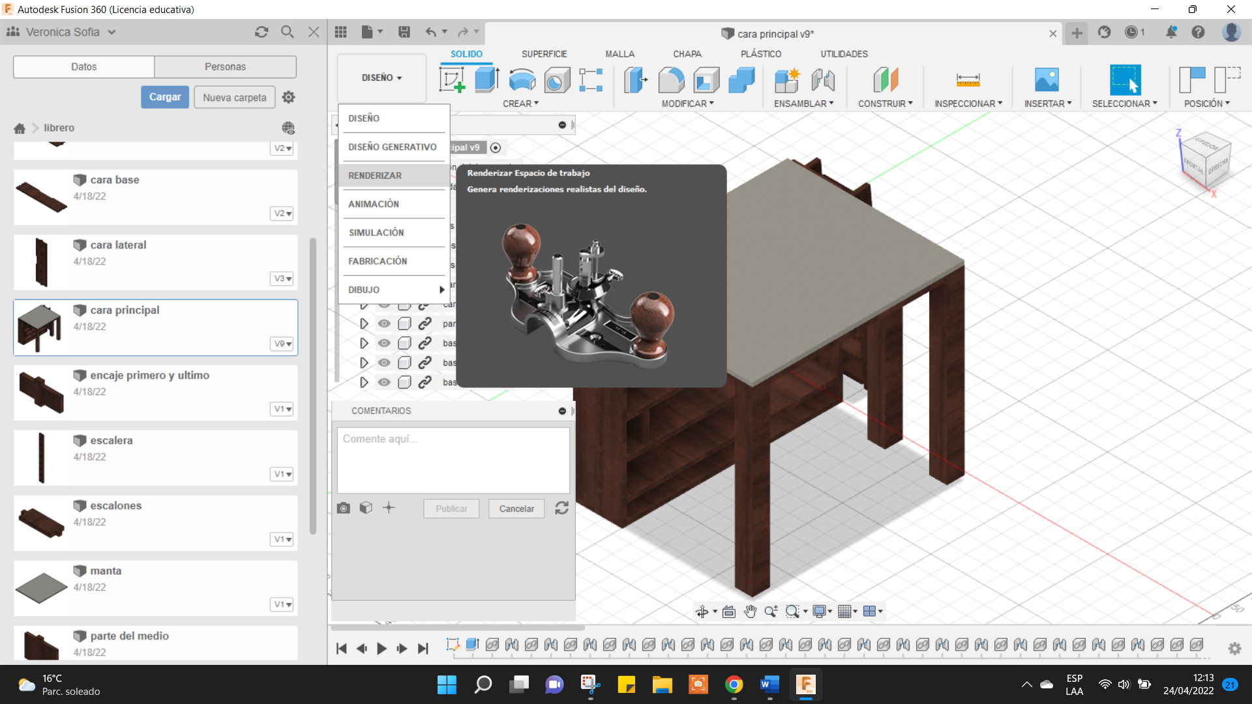
Task: Click the Save file icon
Action: tap(404, 32)
